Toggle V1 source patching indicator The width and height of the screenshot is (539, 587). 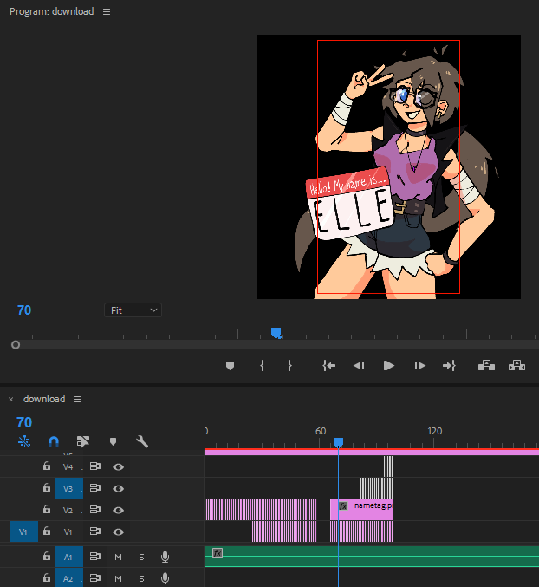(x=24, y=532)
